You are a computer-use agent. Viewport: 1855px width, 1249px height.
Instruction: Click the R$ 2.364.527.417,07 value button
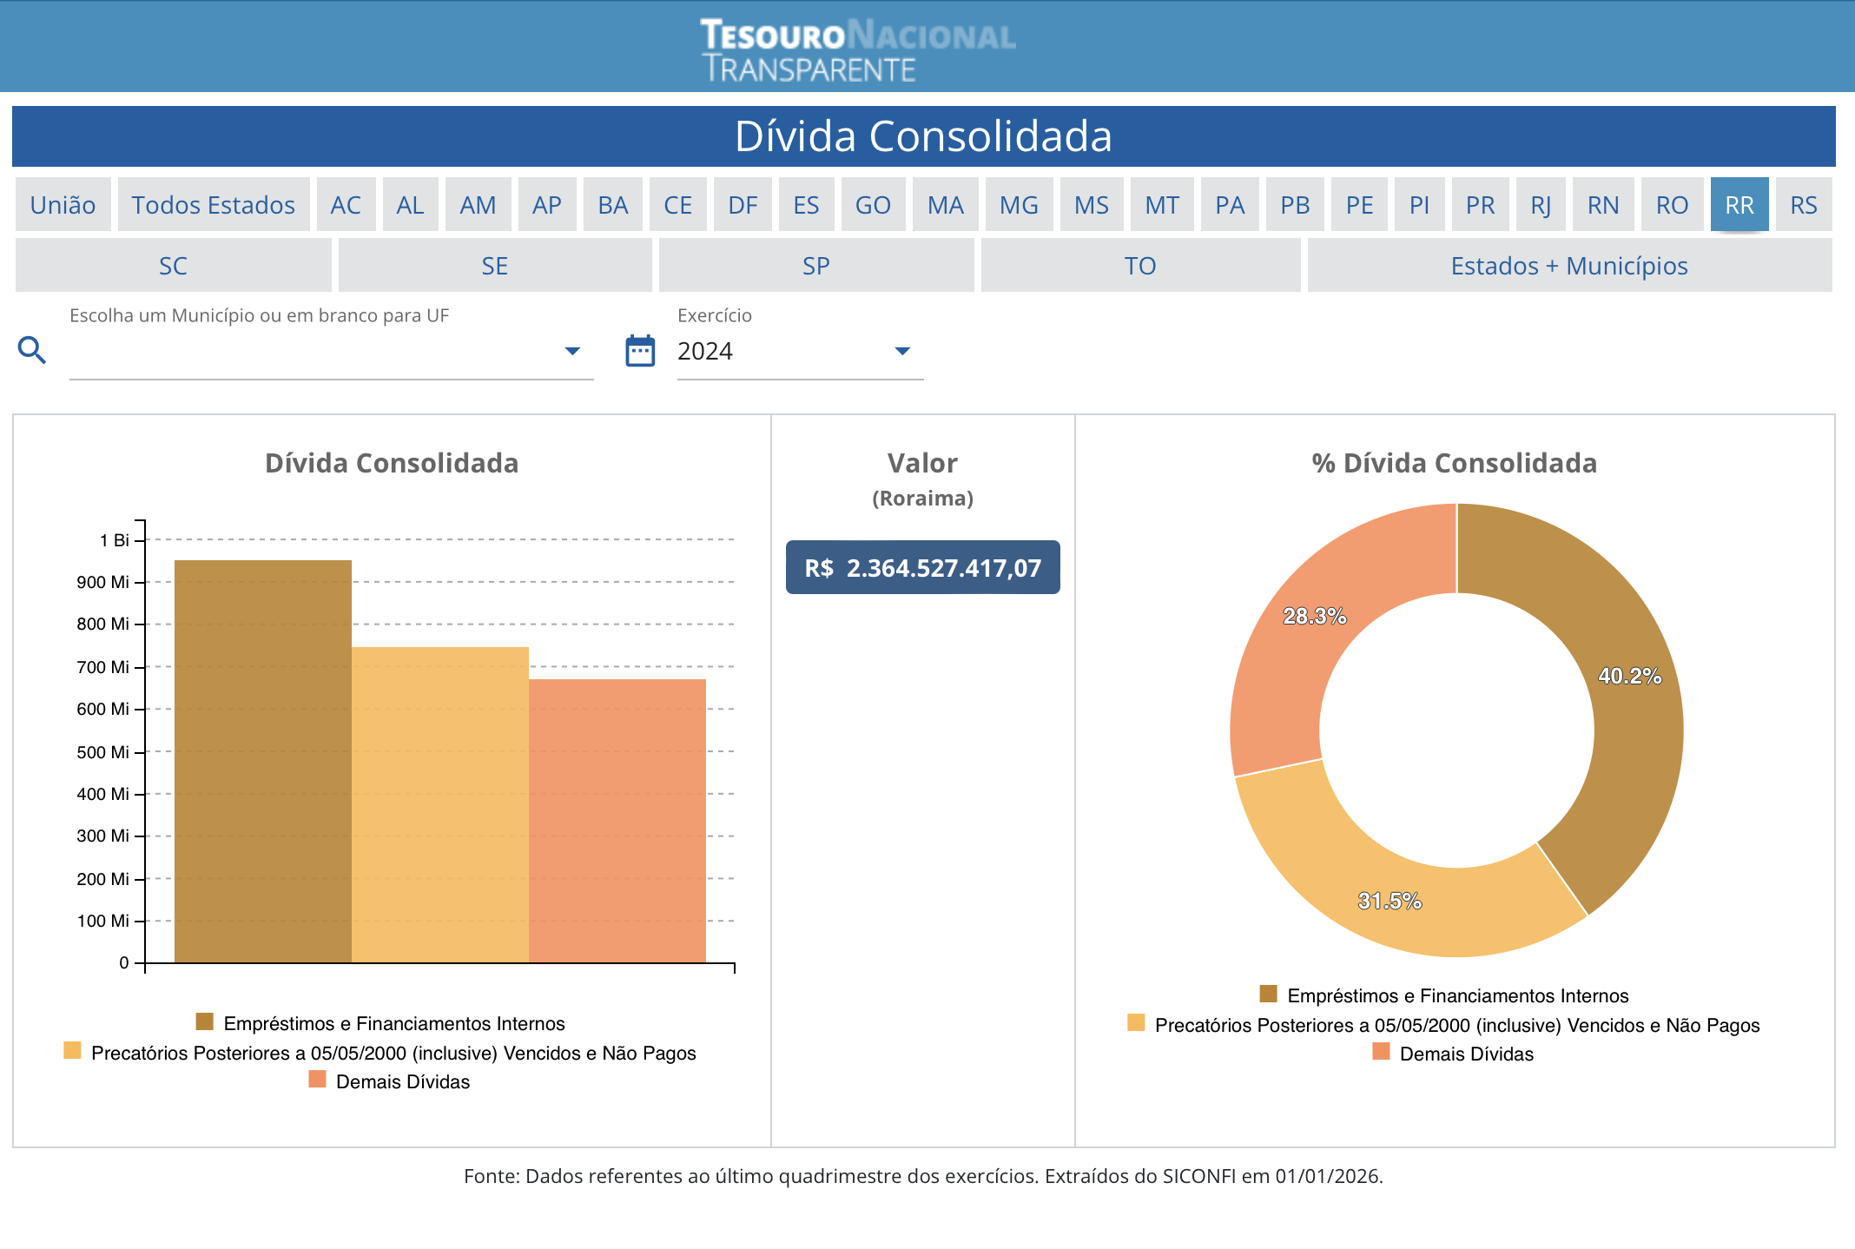coord(922,568)
